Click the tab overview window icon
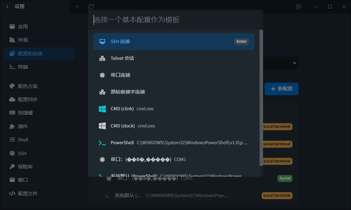The image size is (351, 210). pos(91,7)
